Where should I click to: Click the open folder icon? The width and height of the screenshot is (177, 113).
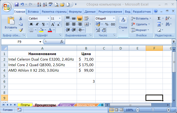tap(62, 4)
